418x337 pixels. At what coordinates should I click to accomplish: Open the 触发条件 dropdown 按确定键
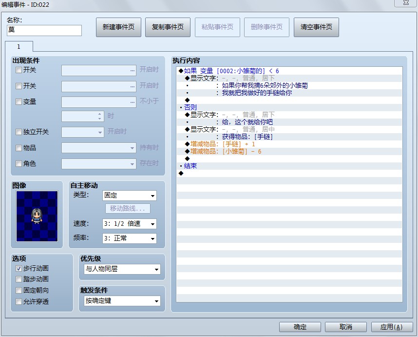pos(122,301)
